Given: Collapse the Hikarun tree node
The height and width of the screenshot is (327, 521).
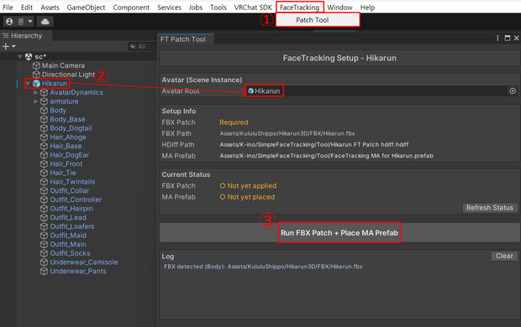Looking at the screenshot, I should tap(29, 84).
